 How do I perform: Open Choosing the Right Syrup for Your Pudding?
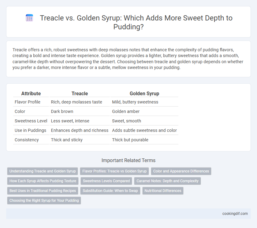(44, 201)
